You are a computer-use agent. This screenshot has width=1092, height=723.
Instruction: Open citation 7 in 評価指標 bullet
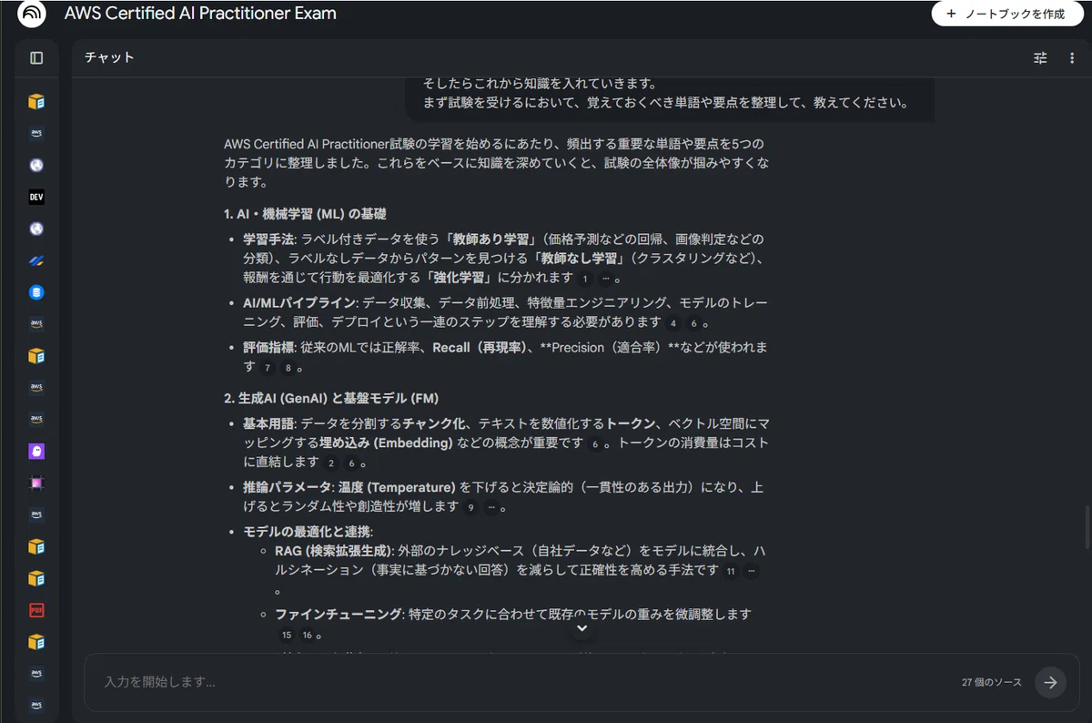(267, 369)
